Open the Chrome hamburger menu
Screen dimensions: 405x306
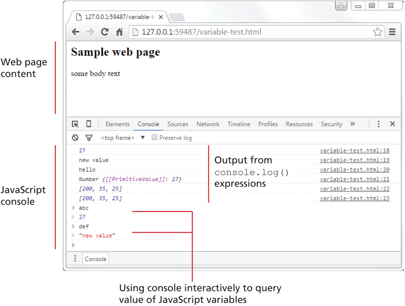[x=392, y=32]
